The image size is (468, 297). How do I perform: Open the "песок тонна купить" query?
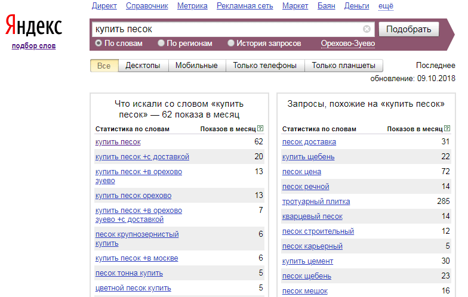[x=129, y=273]
